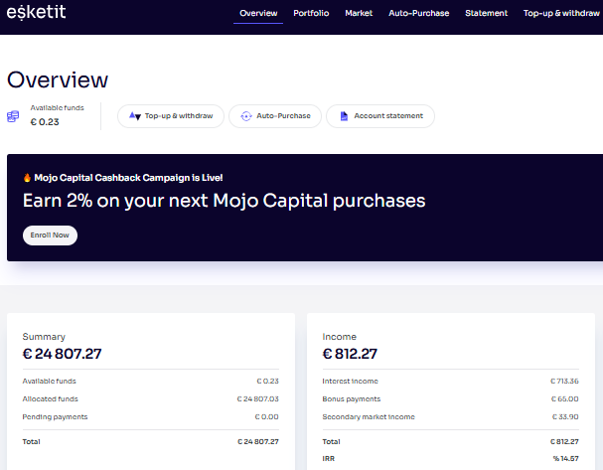Viewport: 603px width, 470px height.
Task: Click the Total label in Summary card
Action: pyautogui.click(x=31, y=441)
